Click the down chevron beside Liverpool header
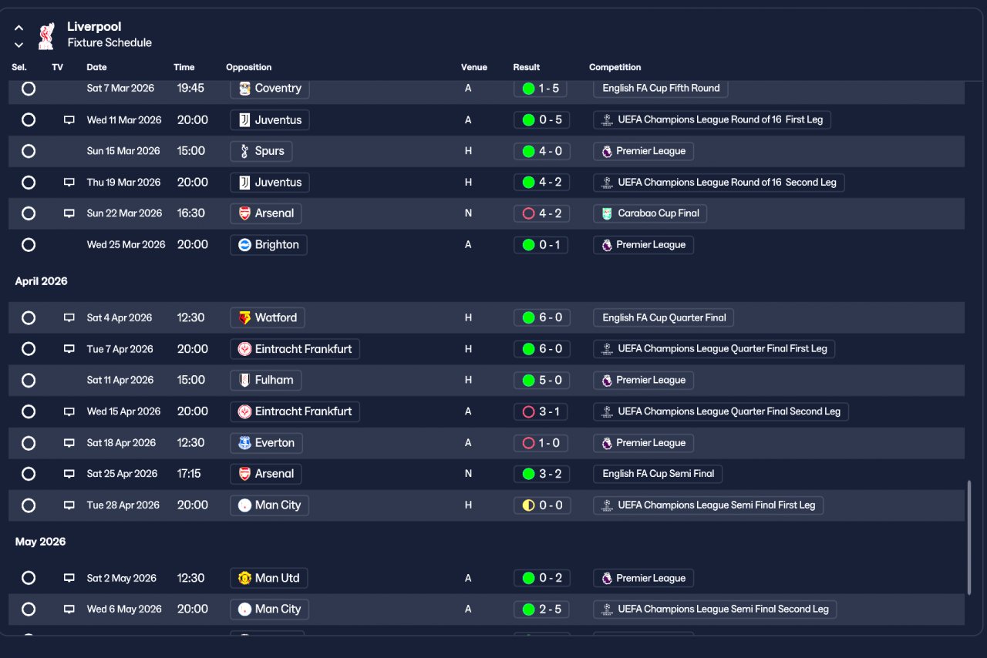This screenshot has width=987, height=658. (19, 45)
